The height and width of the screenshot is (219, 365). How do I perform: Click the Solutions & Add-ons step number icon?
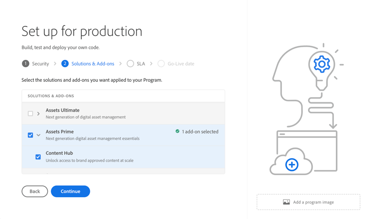(65, 64)
